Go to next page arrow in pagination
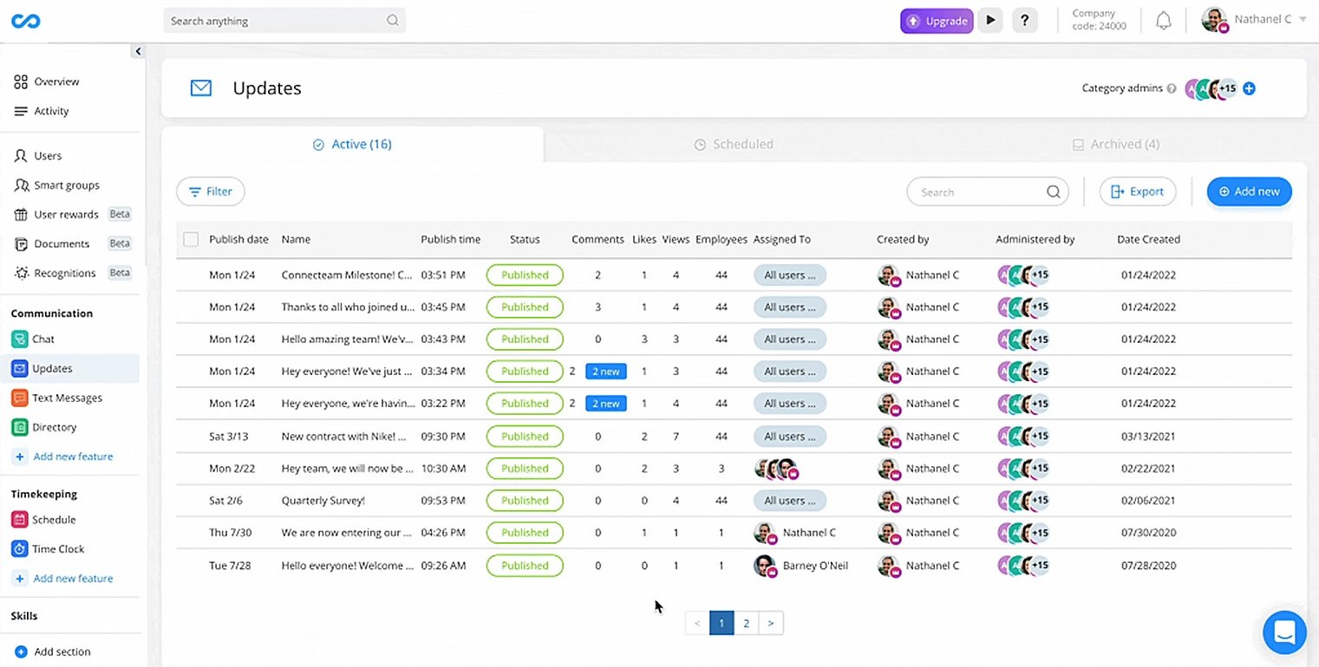Viewport: 1319px width, 667px height. (x=771, y=623)
